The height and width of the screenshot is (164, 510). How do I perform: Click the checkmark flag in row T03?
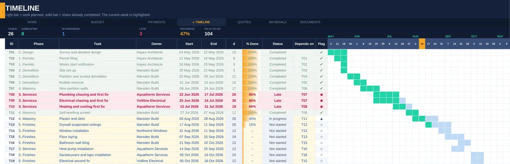321,64
